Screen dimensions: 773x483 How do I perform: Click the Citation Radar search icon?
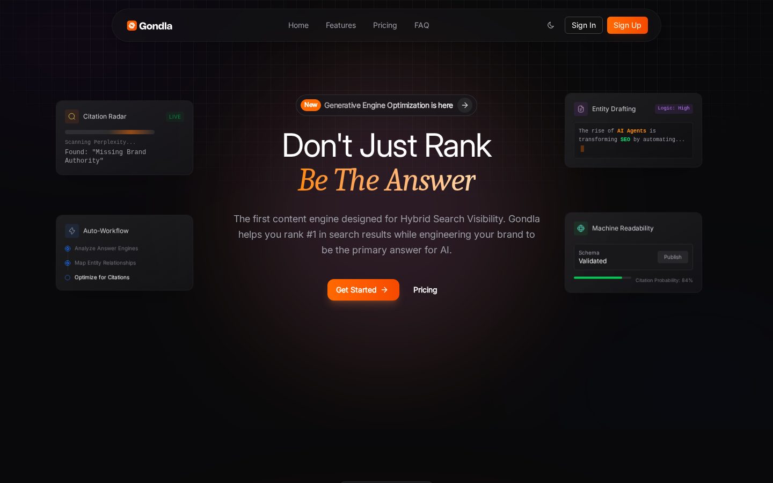pos(72,116)
